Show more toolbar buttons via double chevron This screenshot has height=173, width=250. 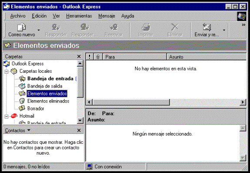243,25
